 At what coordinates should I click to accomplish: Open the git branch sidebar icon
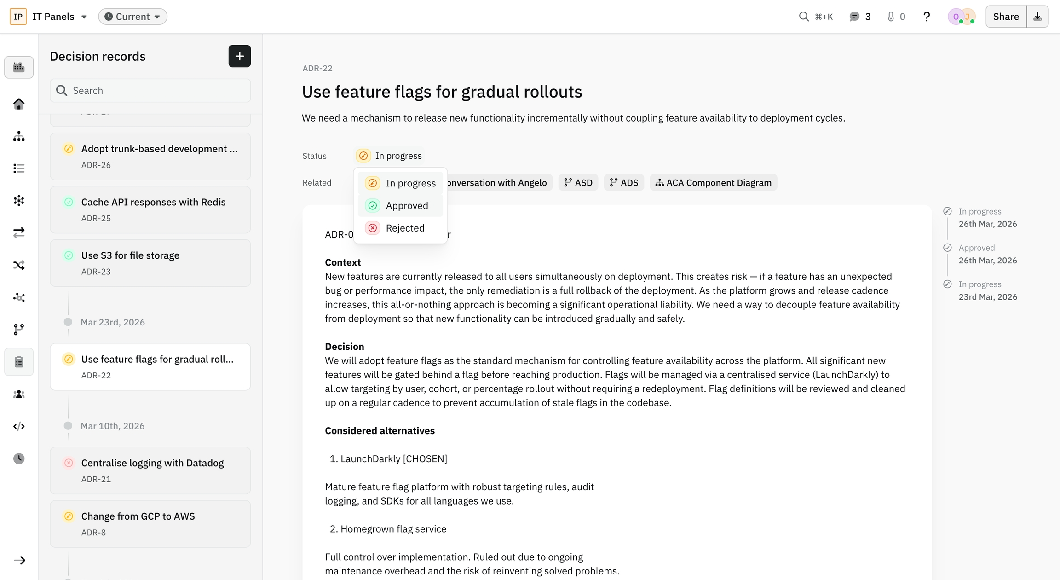point(19,330)
